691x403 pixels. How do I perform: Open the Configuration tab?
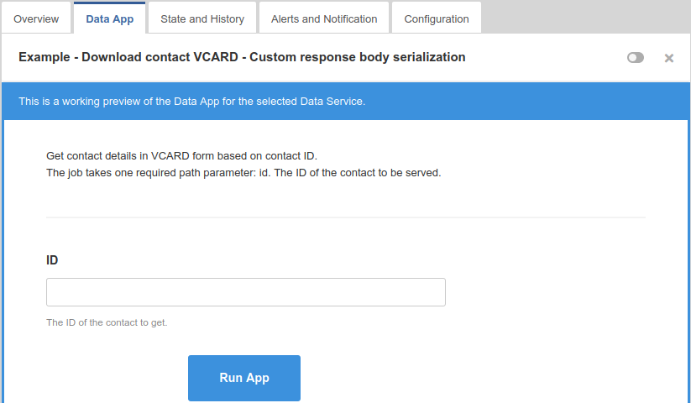click(x=437, y=18)
